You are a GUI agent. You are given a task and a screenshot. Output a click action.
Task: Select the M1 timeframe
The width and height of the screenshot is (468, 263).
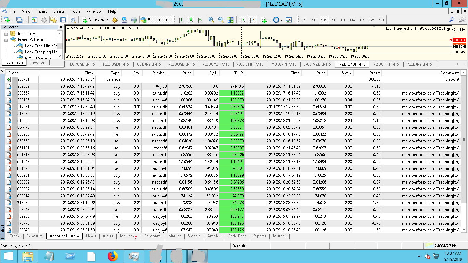305,20
